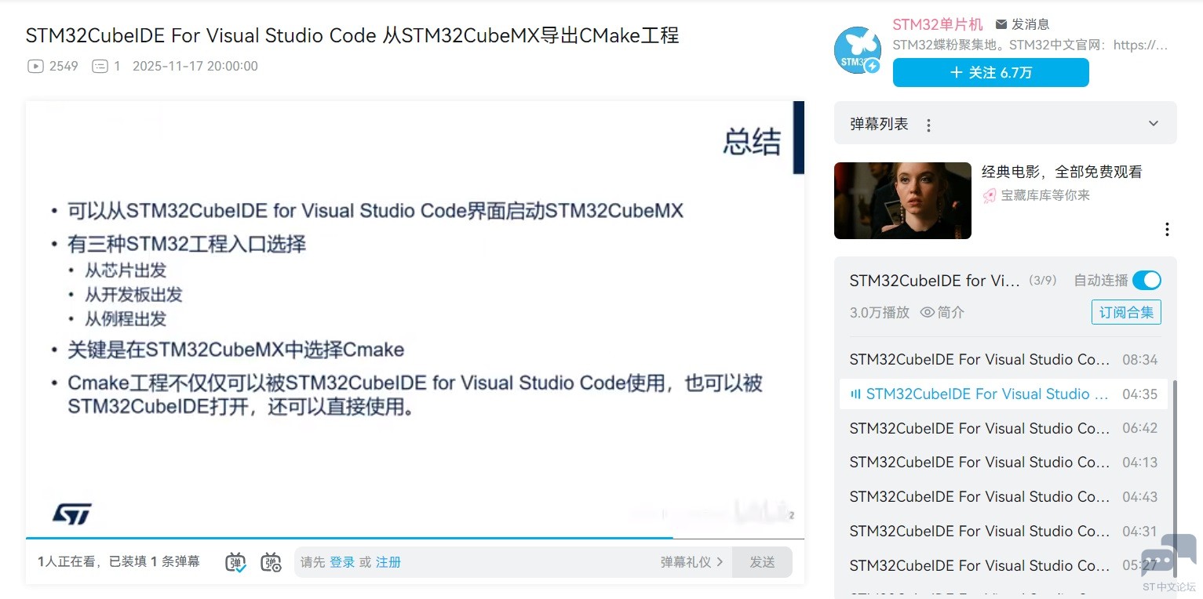Play the playlist video with duration 05:27
Screen dimensions: 1203x599
pos(1004,566)
